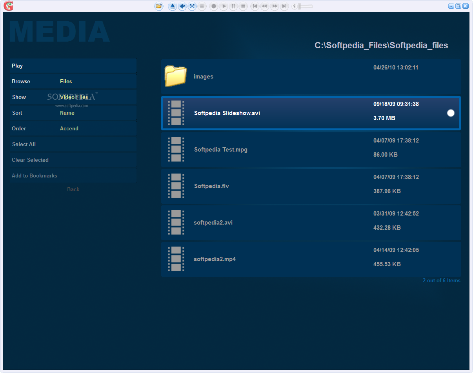Click film icon of Softpedia Slideshow.avi

tap(176, 113)
